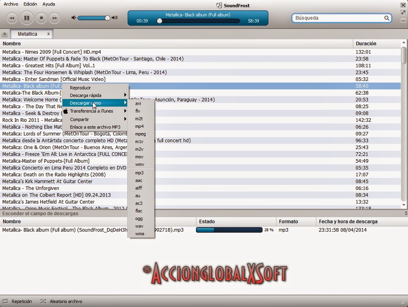Toggle fullscreen with the expand arrows icon
This screenshot has width=408, height=307.
(403, 12)
